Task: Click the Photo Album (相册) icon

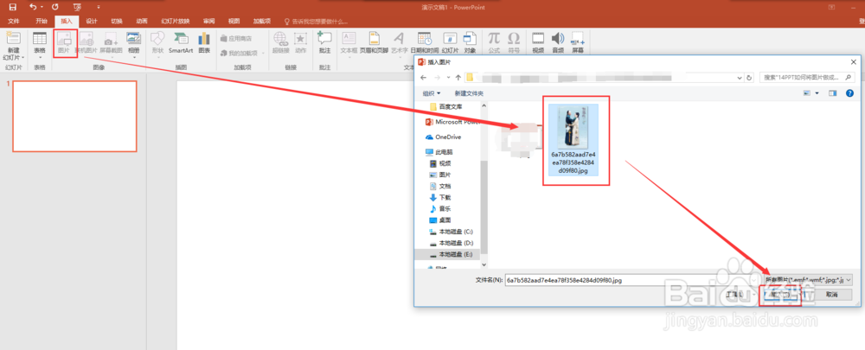Action: pyautogui.click(x=133, y=44)
